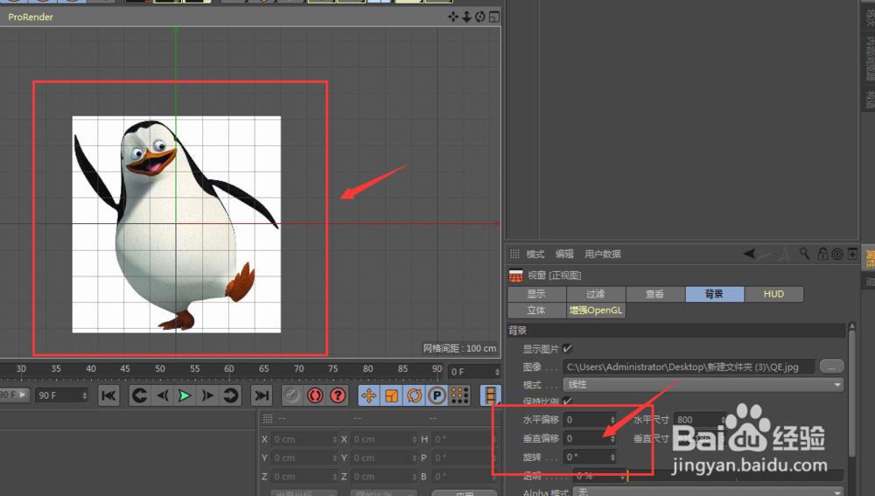Toggle parameter keying P icon
This screenshot has height=496, width=875.
pyautogui.click(x=437, y=395)
